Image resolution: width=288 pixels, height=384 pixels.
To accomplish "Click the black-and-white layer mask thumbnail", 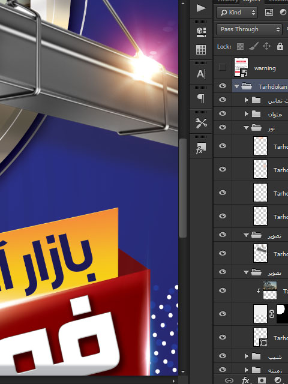I will tap(282, 314).
